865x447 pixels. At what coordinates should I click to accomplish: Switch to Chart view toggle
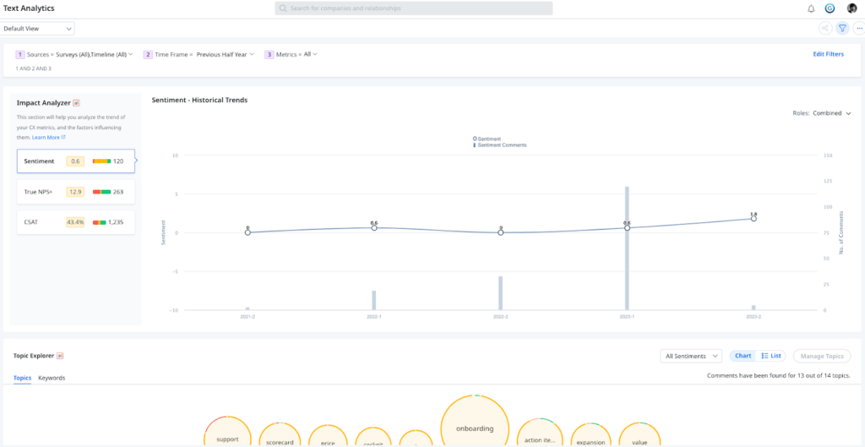[x=743, y=356]
